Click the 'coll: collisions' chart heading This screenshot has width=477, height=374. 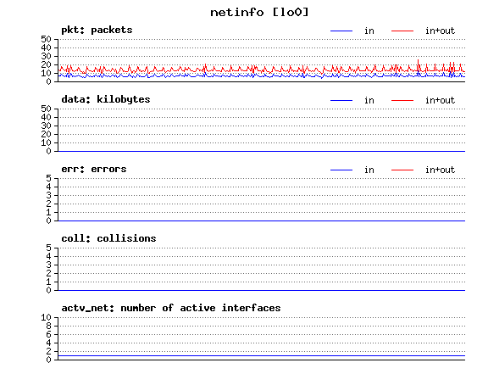(108, 238)
